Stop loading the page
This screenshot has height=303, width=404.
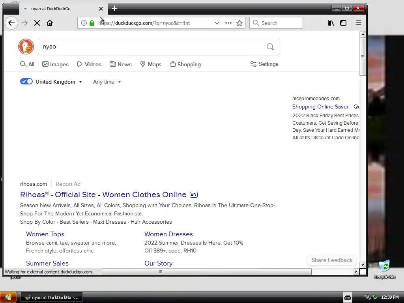[37, 23]
